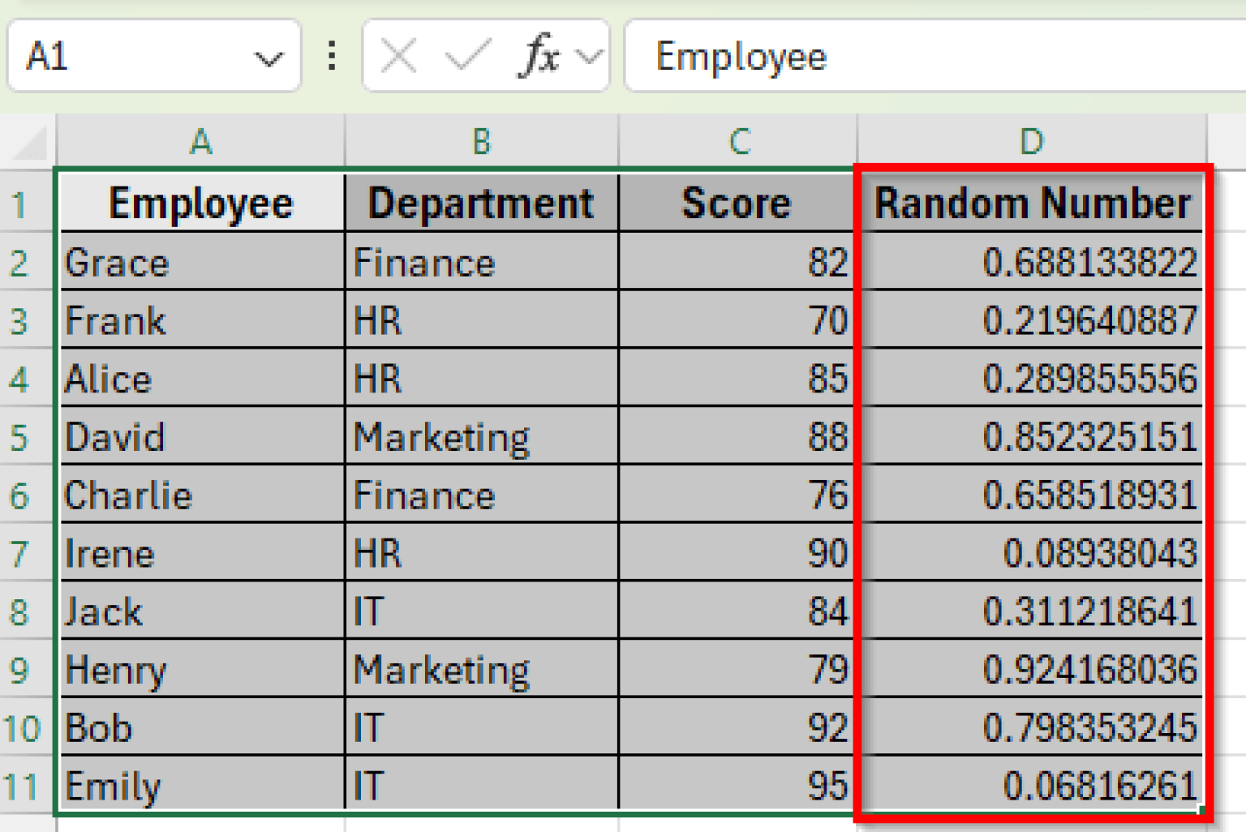Click the score cell with value 92
This screenshot has height=832, width=1246.
click(737, 727)
